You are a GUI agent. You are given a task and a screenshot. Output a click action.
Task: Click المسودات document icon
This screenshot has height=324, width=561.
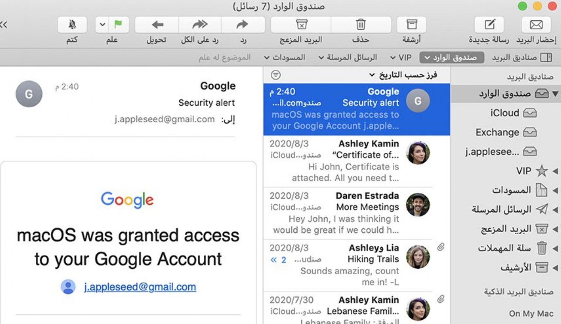542,190
